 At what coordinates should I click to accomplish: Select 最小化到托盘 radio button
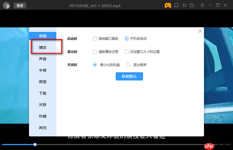(x=95, y=65)
